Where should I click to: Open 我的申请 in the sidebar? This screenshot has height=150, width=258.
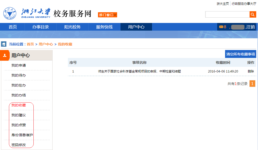click(19, 66)
